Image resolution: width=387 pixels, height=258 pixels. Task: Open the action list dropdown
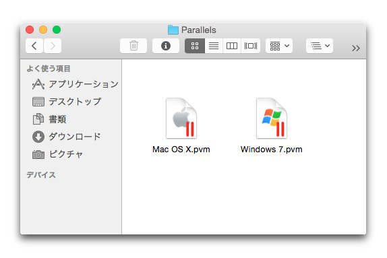click(320, 46)
